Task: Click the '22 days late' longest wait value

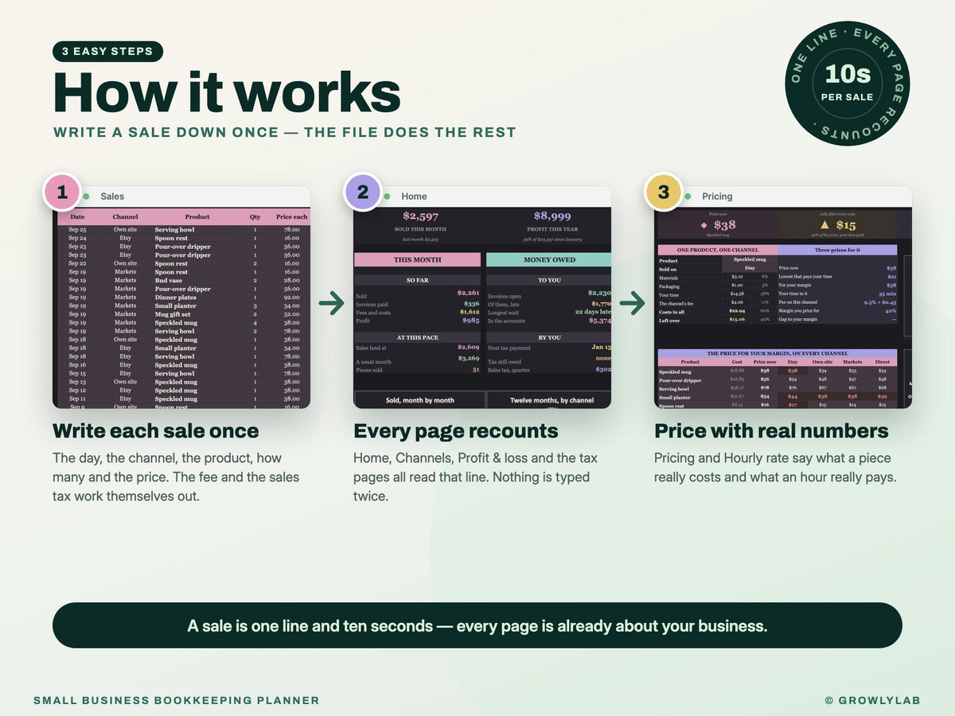Action: point(593,312)
